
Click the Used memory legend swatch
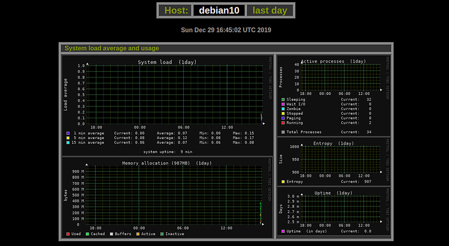click(68, 234)
